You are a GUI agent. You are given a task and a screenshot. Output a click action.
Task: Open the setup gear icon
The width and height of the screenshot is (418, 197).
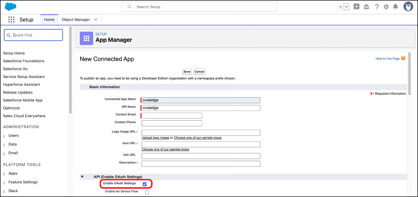click(x=386, y=7)
